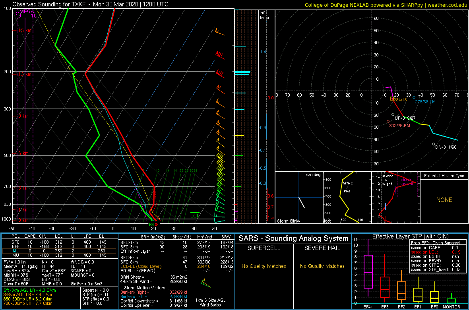Click the based on STP_fixed: 0.05 line
Viewport: 469px width, 310px height.
click(436, 270)
